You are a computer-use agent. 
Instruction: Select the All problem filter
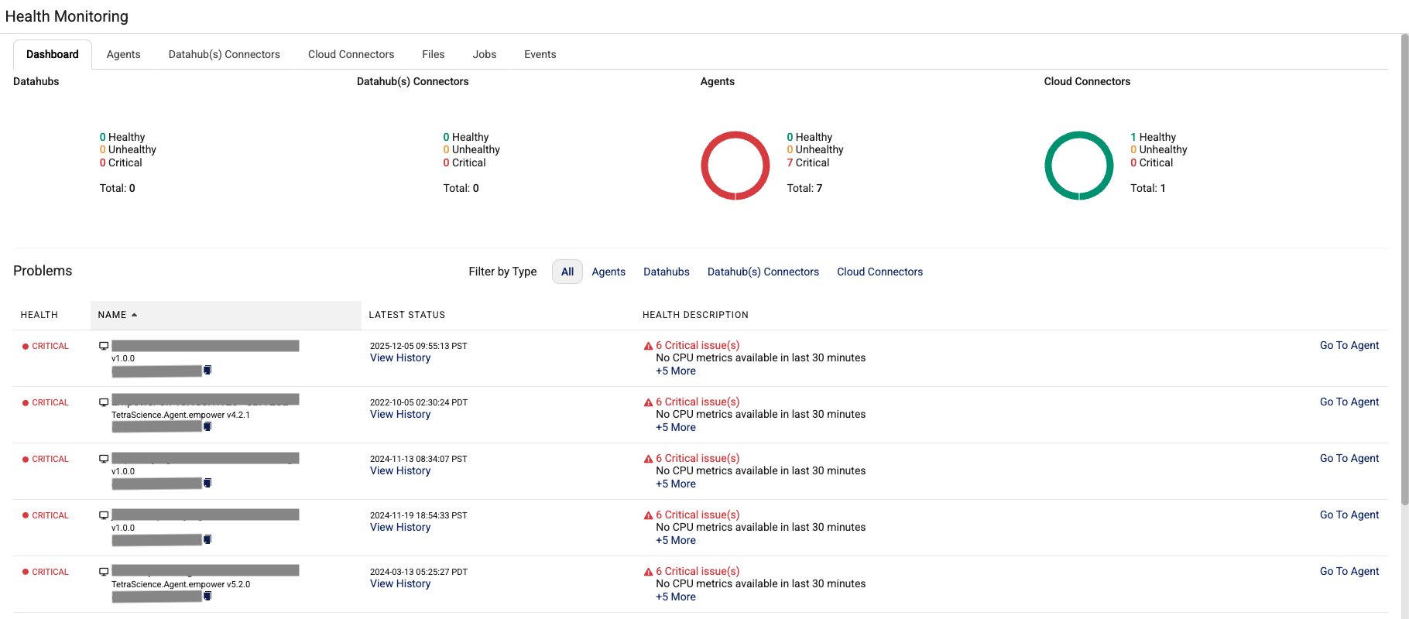567,272
